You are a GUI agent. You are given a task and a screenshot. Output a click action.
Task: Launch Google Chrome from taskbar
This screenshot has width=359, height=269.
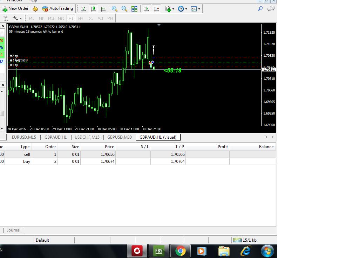click(x=181, y=251)
